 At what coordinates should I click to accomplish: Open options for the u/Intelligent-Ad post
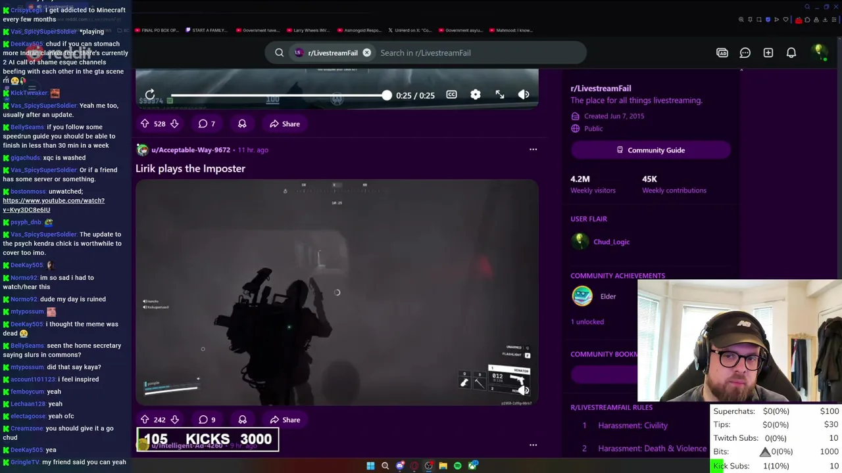533,445
